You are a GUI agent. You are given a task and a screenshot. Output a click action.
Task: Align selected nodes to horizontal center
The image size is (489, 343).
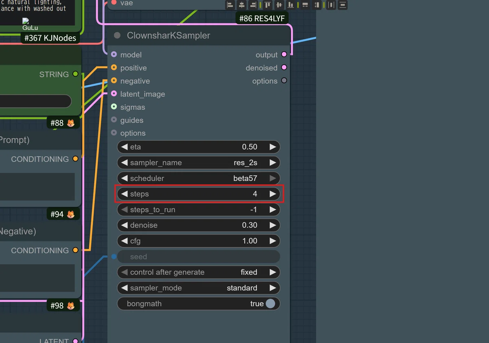(x=242, y=5)
